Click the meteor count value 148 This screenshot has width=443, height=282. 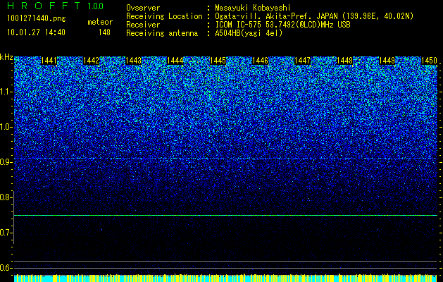coord(104,32)
